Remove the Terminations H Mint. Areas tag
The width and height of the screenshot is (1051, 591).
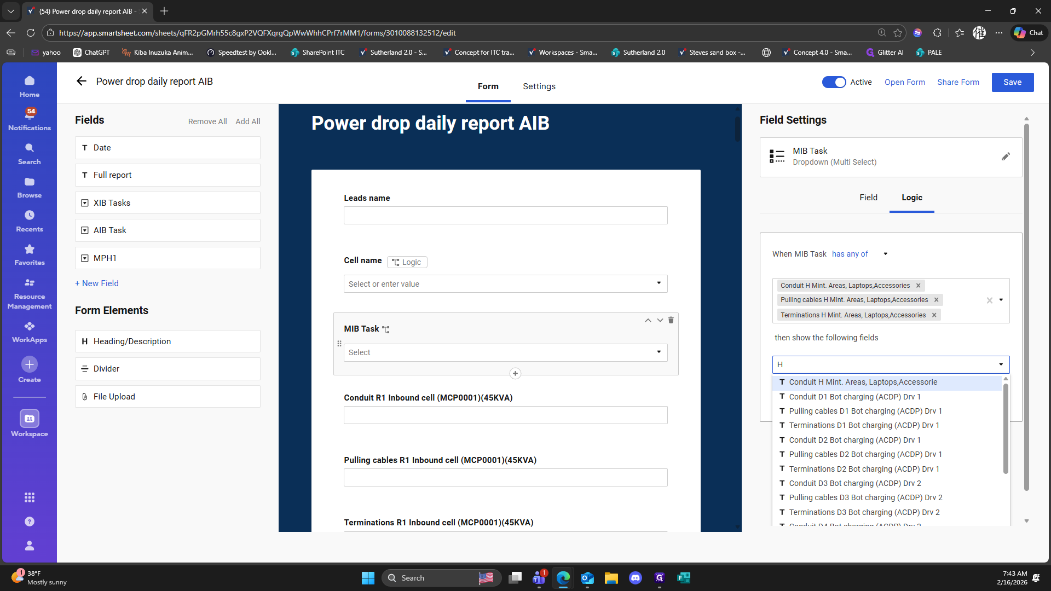934,315
